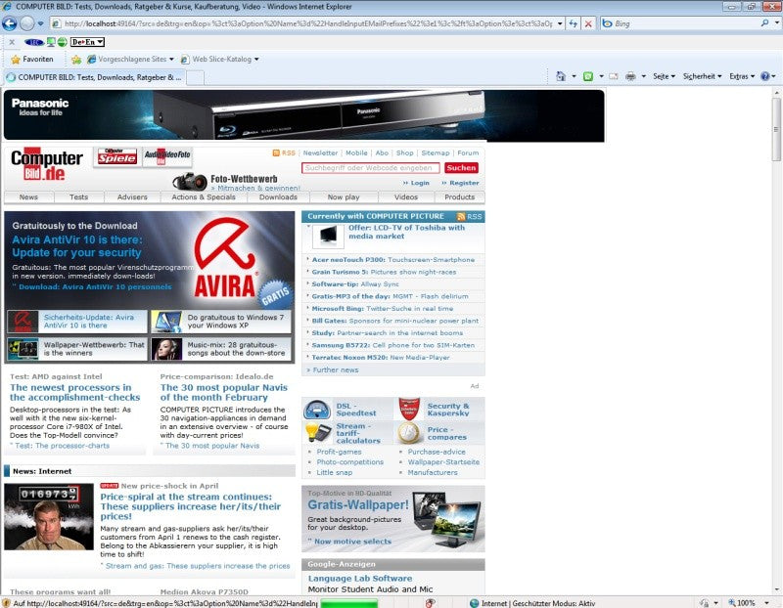Screen dimensions: 783x608
Task: Open the Computer Bild Spiele logo tab
Action: click(x=116, y=156)
